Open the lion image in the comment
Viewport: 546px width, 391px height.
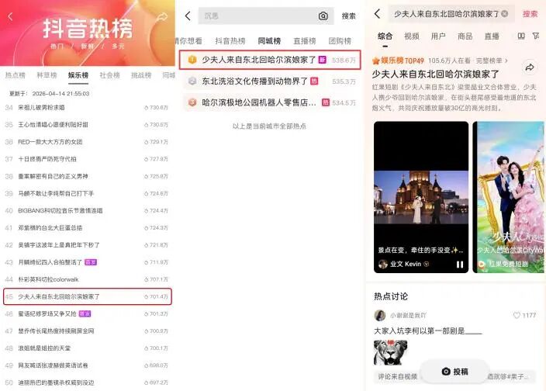coord(390,352)
